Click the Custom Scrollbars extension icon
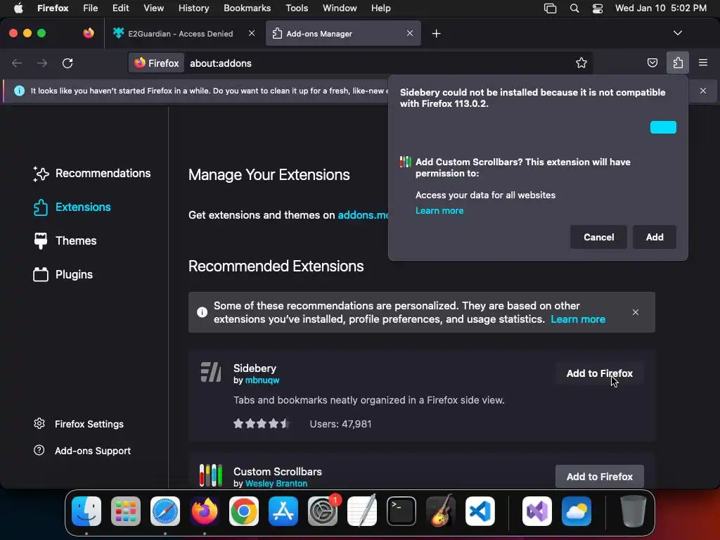Screen dimensions: 720x540 point(211,475)
